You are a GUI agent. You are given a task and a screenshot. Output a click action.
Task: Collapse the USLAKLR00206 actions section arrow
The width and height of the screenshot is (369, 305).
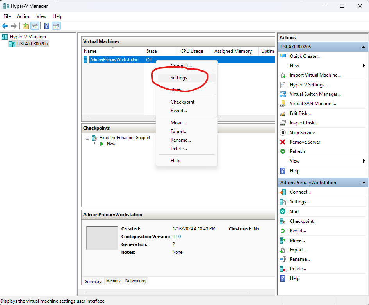(364, 47)
